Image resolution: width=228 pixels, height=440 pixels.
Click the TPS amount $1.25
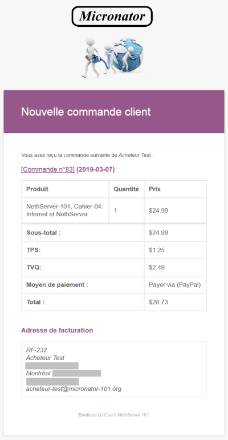[x=157, y=250]
